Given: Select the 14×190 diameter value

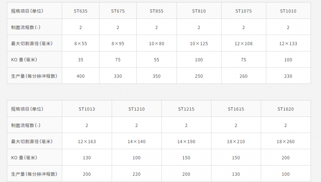Looking at the screenshot, I should coord(186,141).
